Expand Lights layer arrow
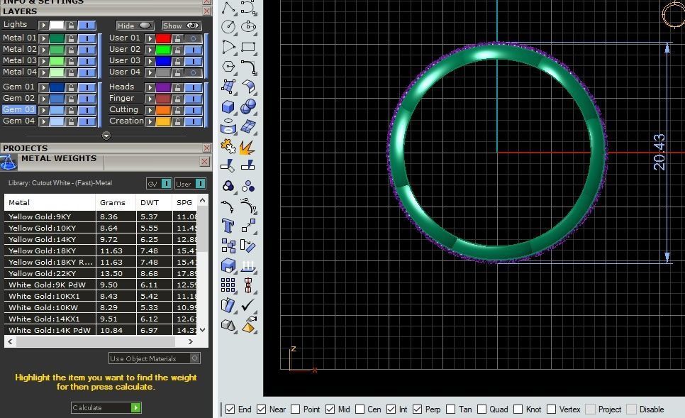The height and width of the screenshot is (418, 685). pyautogui.click(x=43, y=25)
